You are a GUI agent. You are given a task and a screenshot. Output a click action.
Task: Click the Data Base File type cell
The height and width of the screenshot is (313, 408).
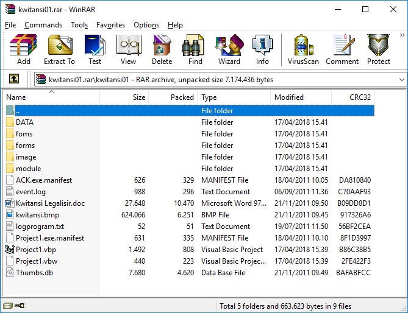tap(223, 272)
